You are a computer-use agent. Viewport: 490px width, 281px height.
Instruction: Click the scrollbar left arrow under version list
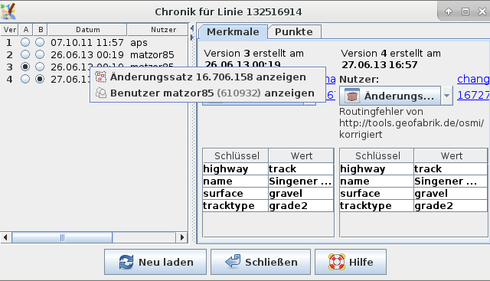(x=5, y=237)
